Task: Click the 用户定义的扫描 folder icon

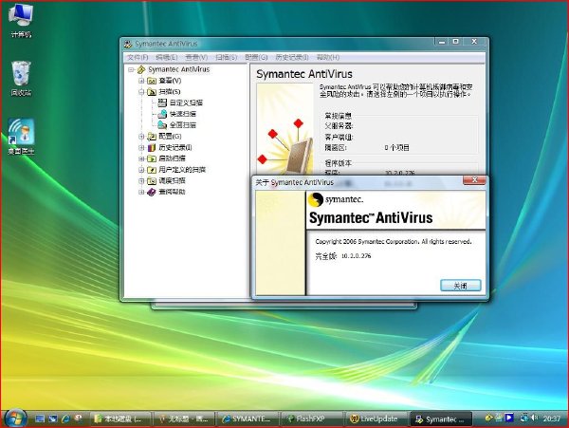Action: point(152,170)
